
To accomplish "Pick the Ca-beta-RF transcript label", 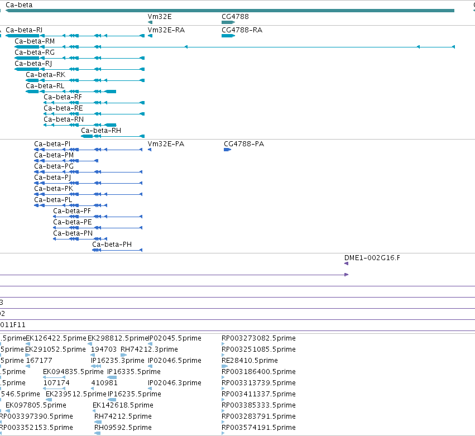I will (63, 97).
